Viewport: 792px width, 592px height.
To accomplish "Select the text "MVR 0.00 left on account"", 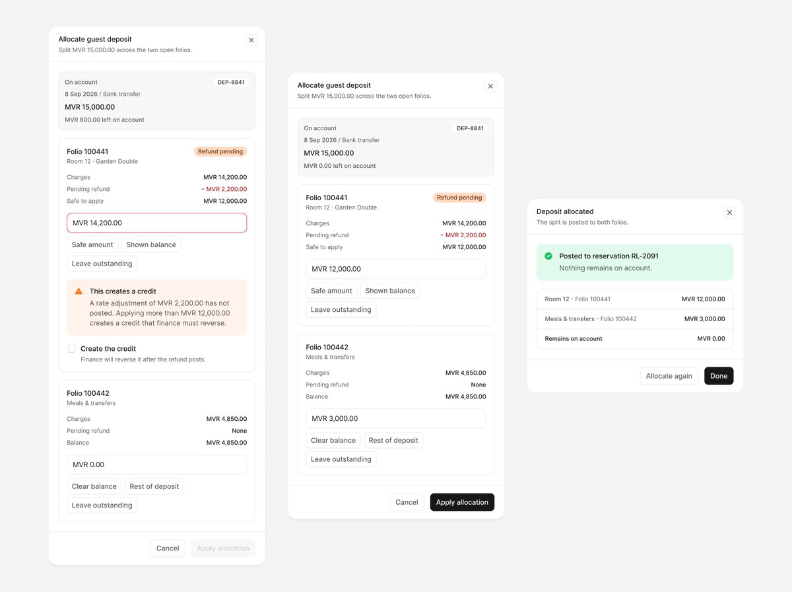I will [x=340, y=166].
